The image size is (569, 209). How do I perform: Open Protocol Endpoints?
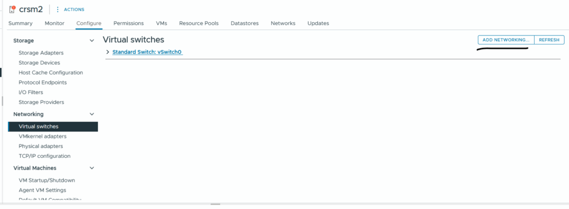pos(43,82)
